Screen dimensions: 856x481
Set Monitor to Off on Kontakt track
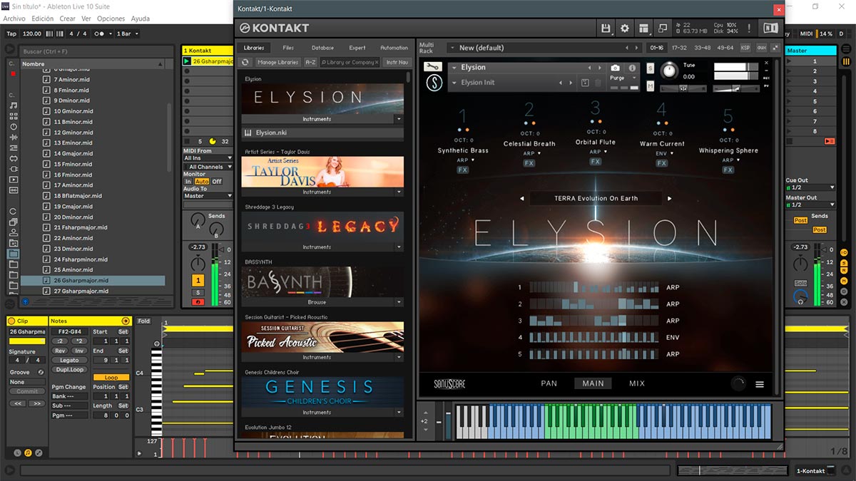[x=217, y=182]
